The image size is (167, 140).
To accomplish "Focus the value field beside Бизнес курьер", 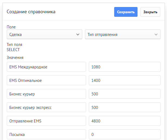I will (125, 94).
